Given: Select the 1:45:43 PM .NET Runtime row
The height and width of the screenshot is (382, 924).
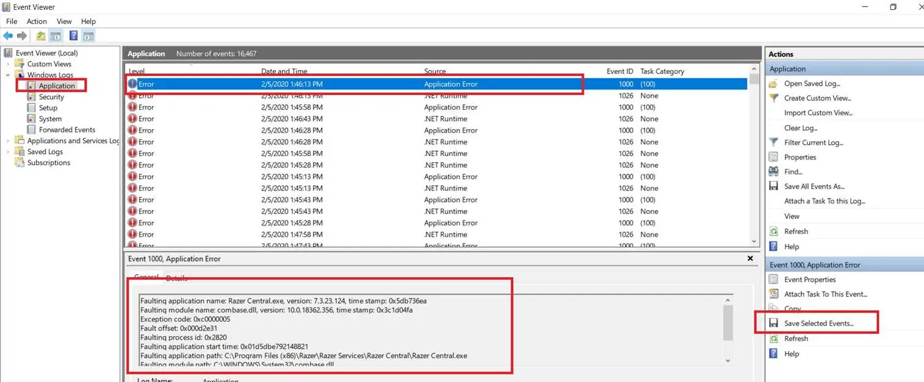Looking at the screenshot, I should point(436,211).
